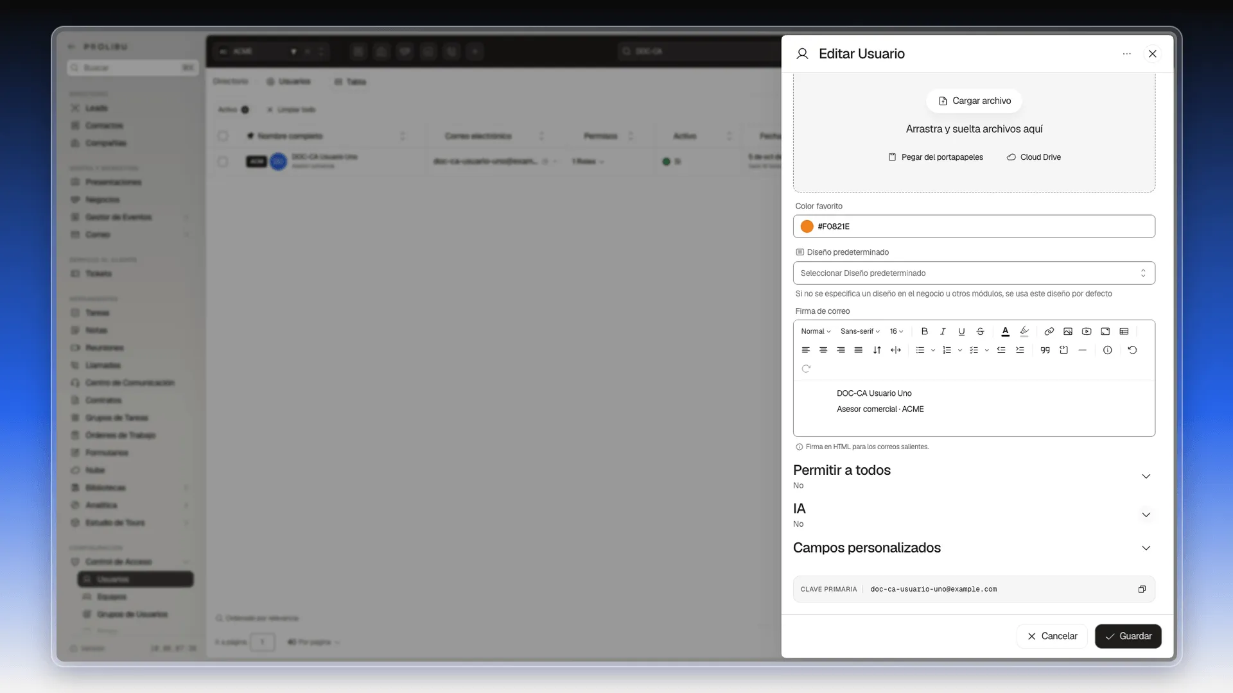The height and width of the screenshot is (693, 1233).
Task: Insert a checklist in the signature
Action: 974,350
